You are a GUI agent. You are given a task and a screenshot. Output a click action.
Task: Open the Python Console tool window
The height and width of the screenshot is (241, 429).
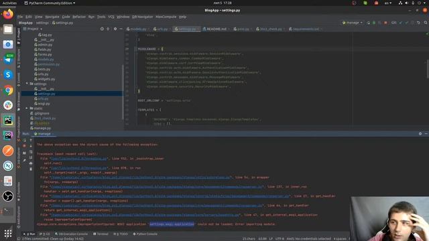[x=145, y=234]
